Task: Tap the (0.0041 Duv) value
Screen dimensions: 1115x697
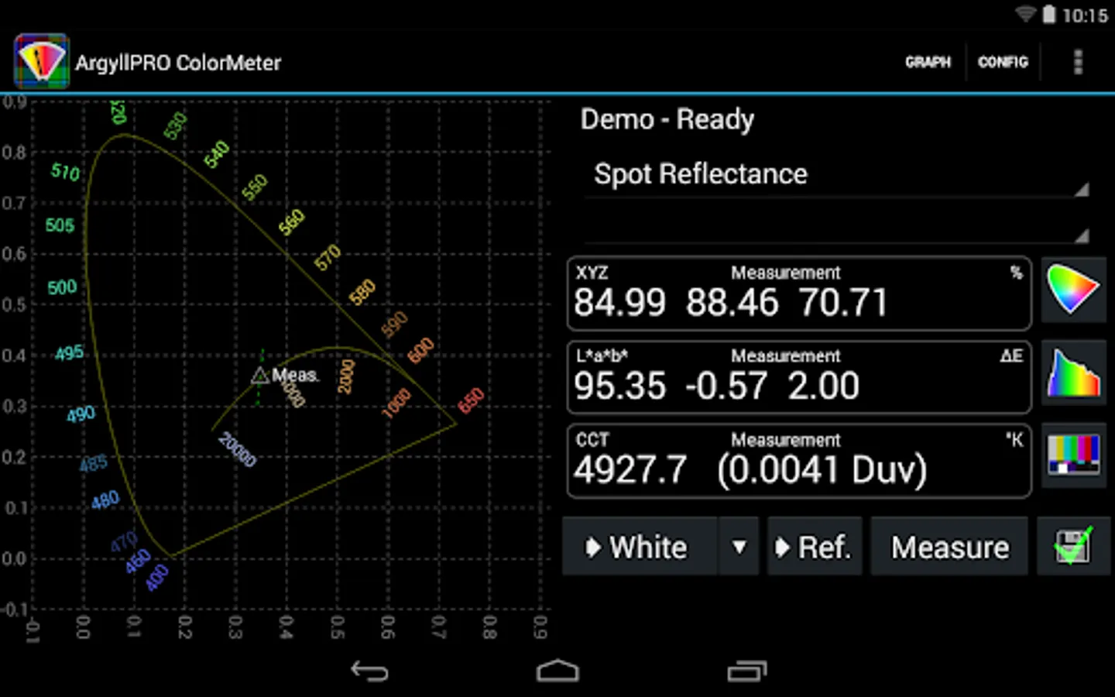Action: [822, 470]
